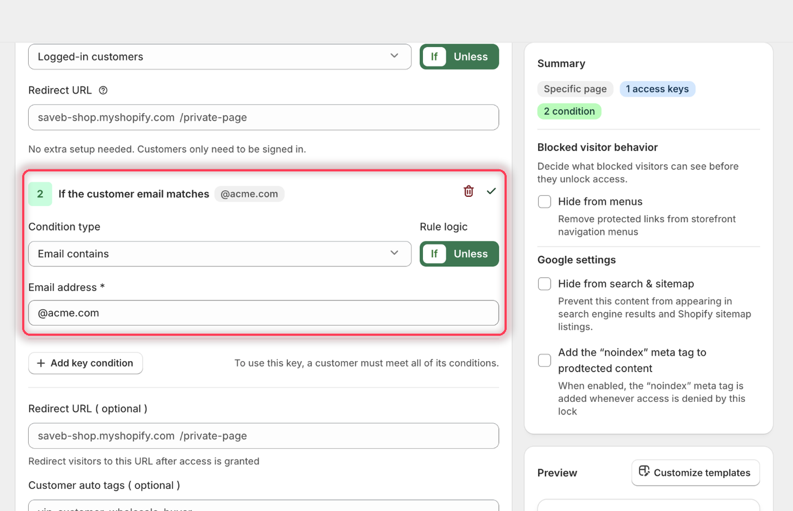Click "Redirect visitors to this URL" helper text

(144, 461)
